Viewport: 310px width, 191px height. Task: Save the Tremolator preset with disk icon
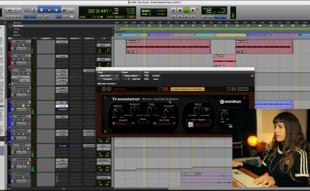161,89
